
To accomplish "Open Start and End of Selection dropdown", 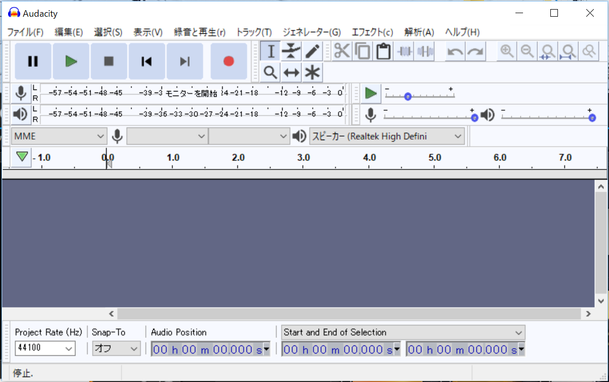I will click(403, 332).
